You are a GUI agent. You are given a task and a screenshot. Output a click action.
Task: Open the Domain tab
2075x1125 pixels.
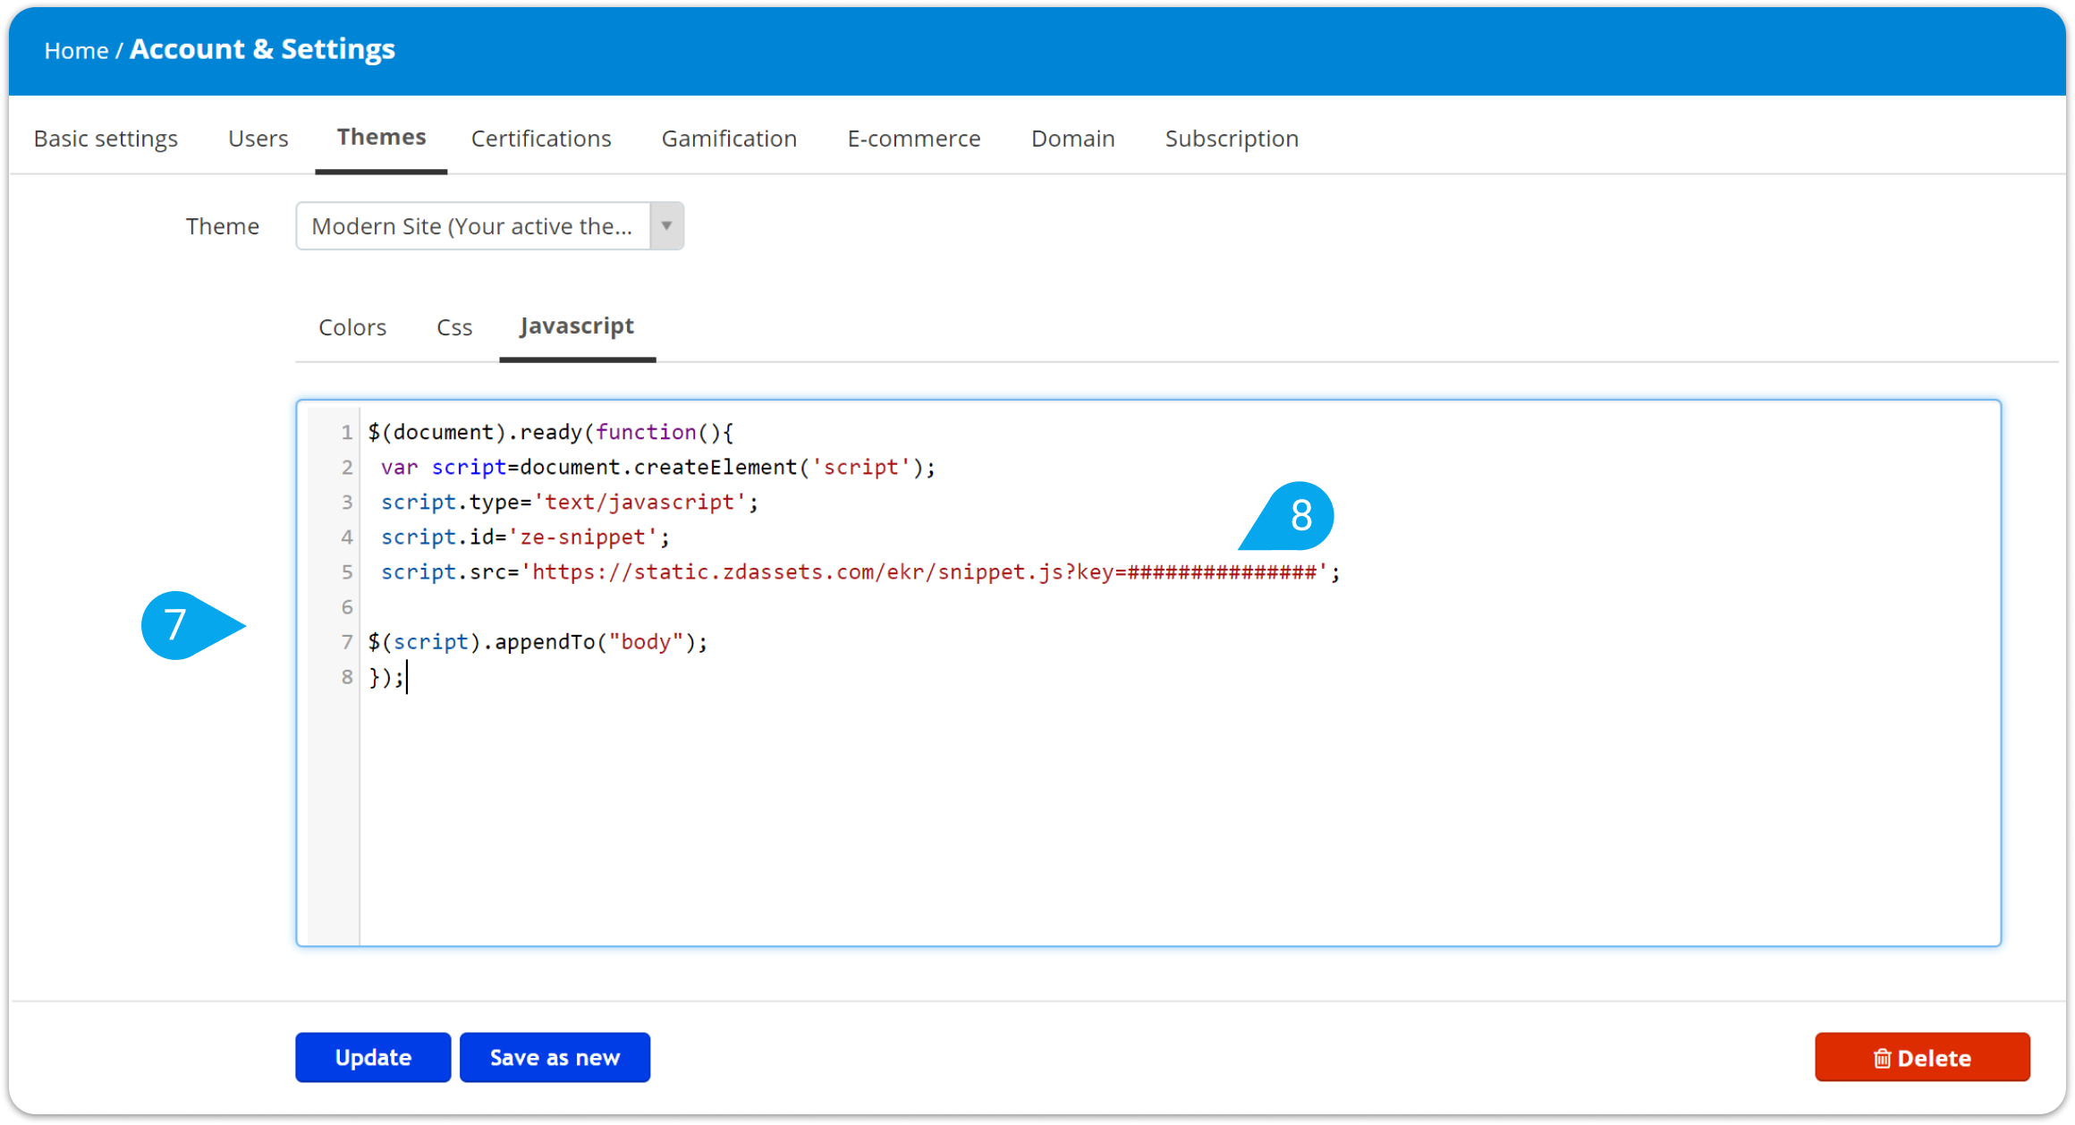(x=1072, y=139)
